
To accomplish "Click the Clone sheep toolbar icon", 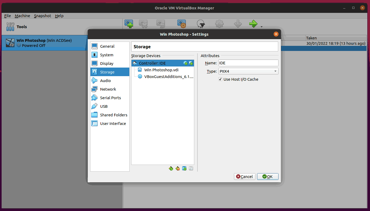I will [x=201, y=24].
